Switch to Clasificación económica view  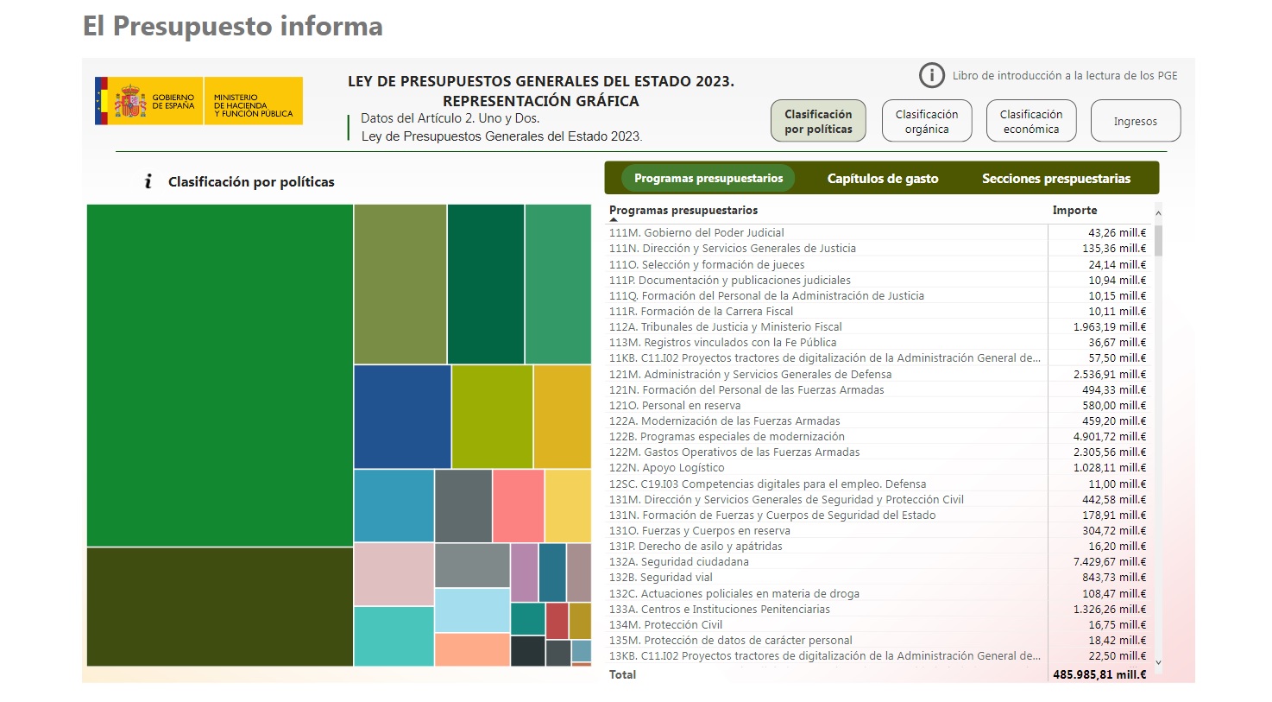pos(1031,121)
